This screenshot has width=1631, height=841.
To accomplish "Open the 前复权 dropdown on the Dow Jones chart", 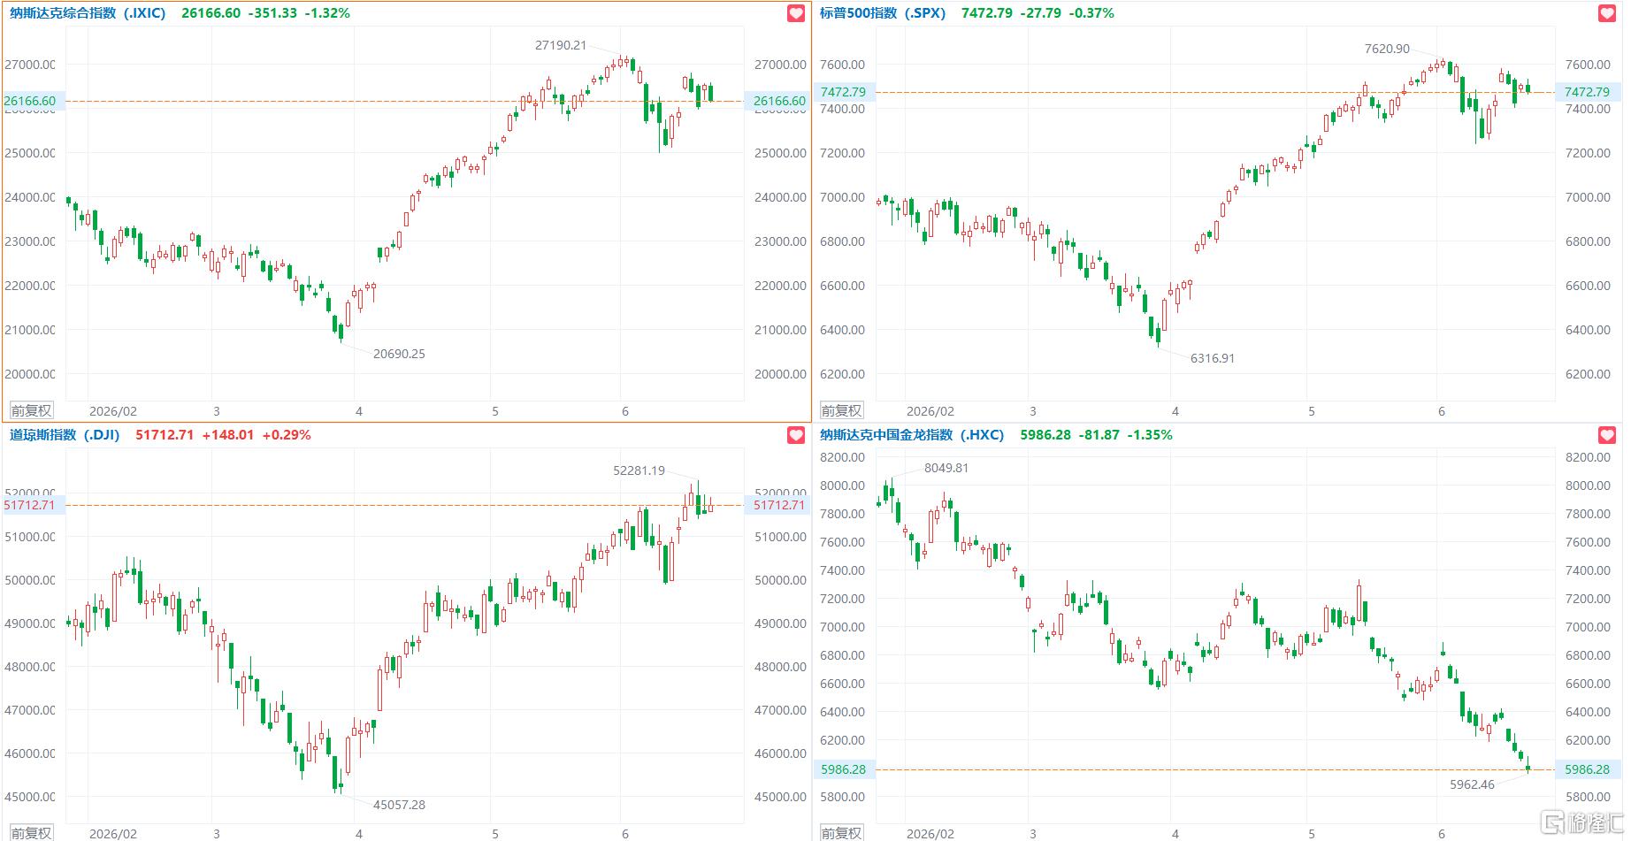I will 31,833.
